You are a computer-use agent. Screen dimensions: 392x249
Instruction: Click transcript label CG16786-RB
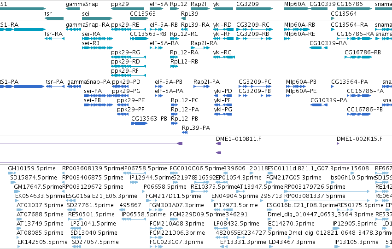coord(363,52)
